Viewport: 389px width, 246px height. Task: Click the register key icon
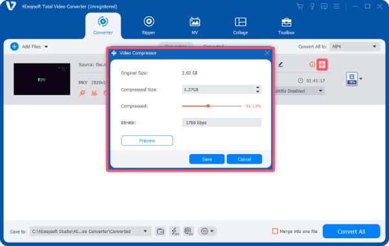tap(312, 6)
